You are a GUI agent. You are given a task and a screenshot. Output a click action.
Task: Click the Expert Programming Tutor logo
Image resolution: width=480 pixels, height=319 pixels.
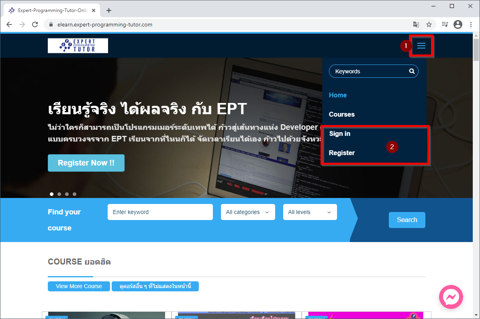(x=78, y=46)
